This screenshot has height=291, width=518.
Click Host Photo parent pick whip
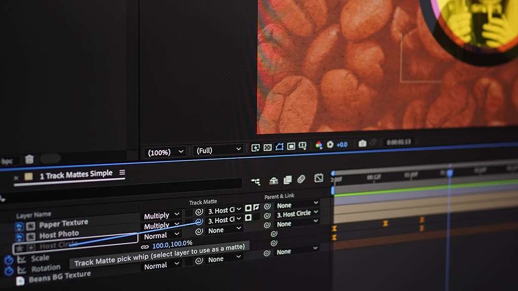coord(267,216)
